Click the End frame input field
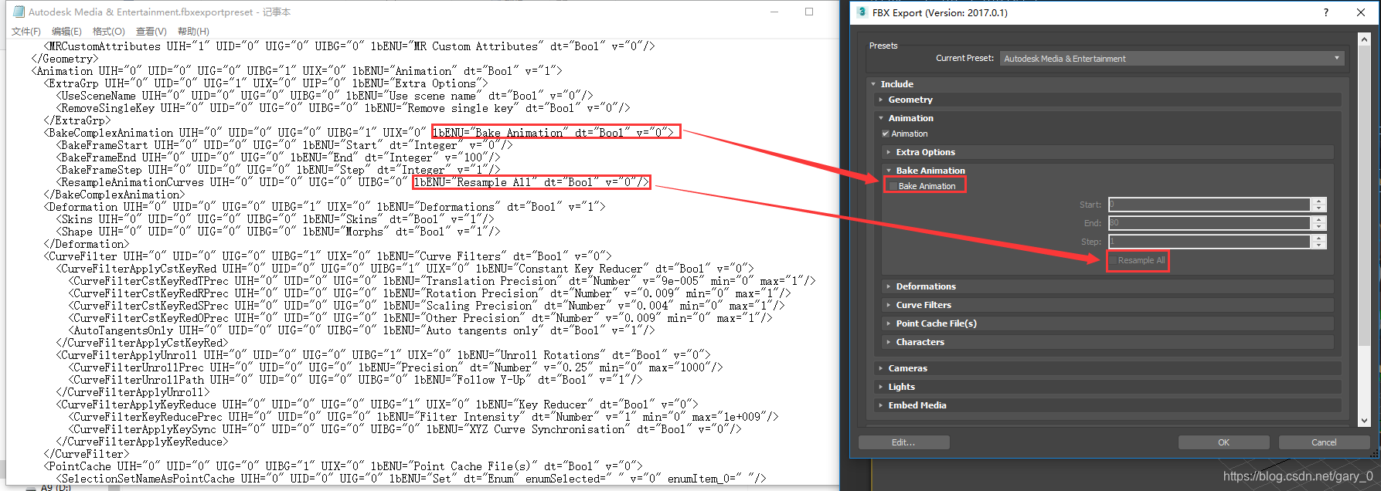 pyautogui.click(x=1209, y=223)
